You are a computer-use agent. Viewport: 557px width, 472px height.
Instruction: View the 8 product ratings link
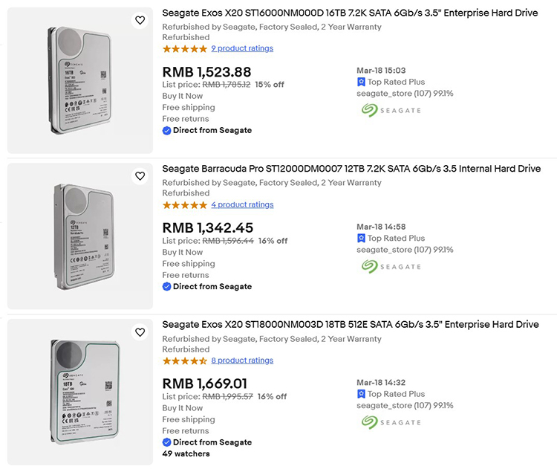242,361
